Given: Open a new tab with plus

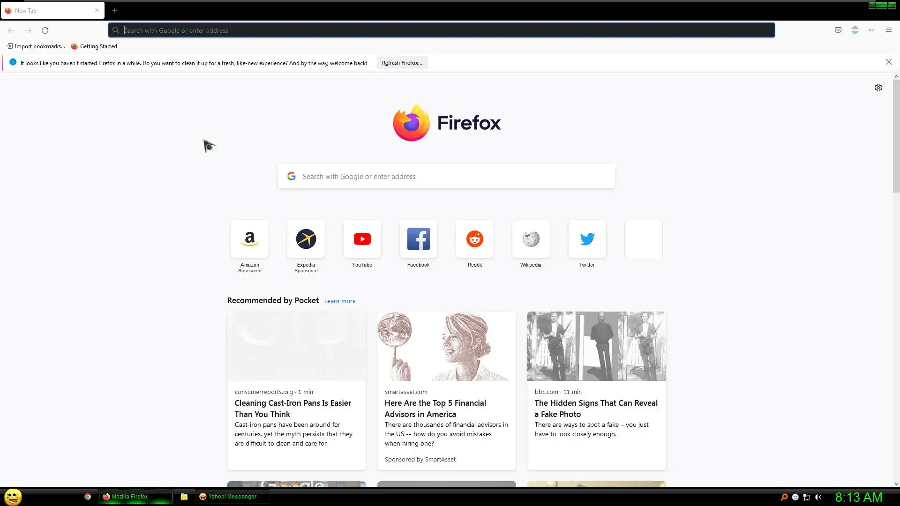Looking at the screenshot, I should 115,10.
